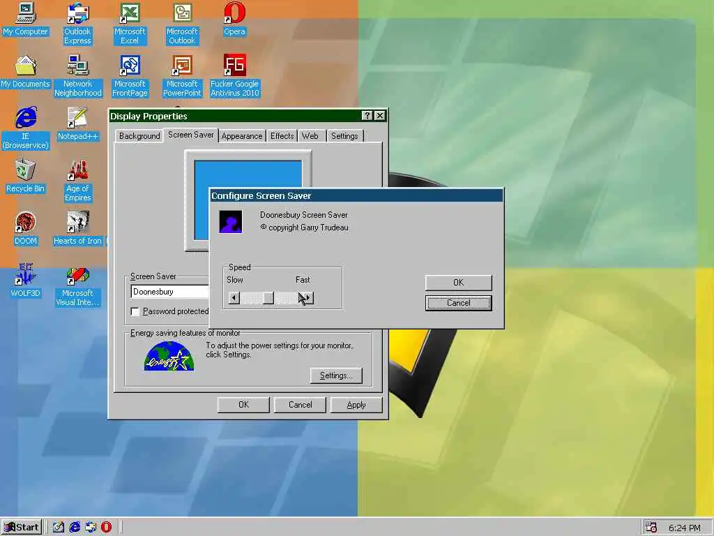Click the Speed slider thumb

(268, 298)
